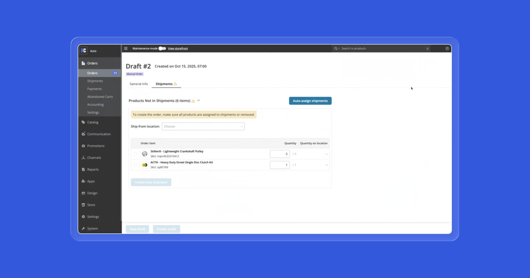530x278 pixels.
Task: Click the hamburger menu icon in top bar
Action: pyautogui.click(x=126, y=48)
